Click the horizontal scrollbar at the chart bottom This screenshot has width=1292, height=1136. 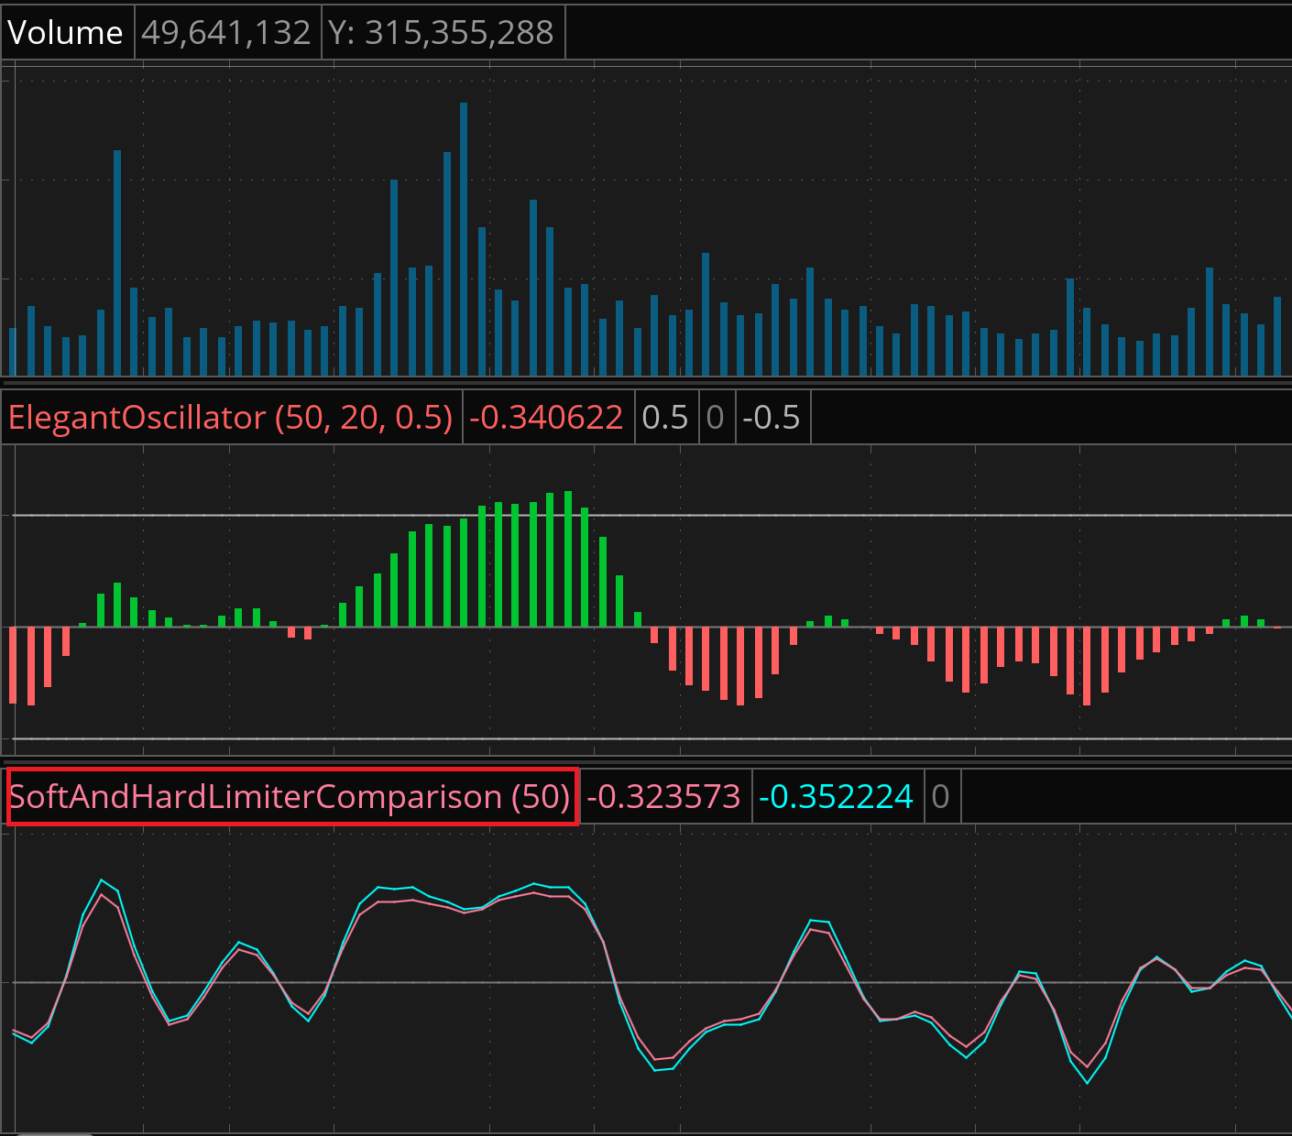click(x=55, y=1133)
